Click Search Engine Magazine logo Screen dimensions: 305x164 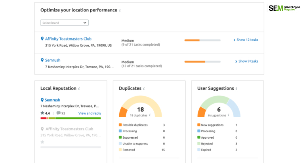[x=284, y=8]
